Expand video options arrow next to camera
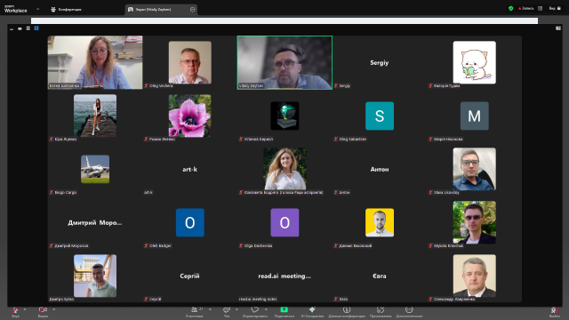This screenshot has width=569, height=320. tap(53, 309)
